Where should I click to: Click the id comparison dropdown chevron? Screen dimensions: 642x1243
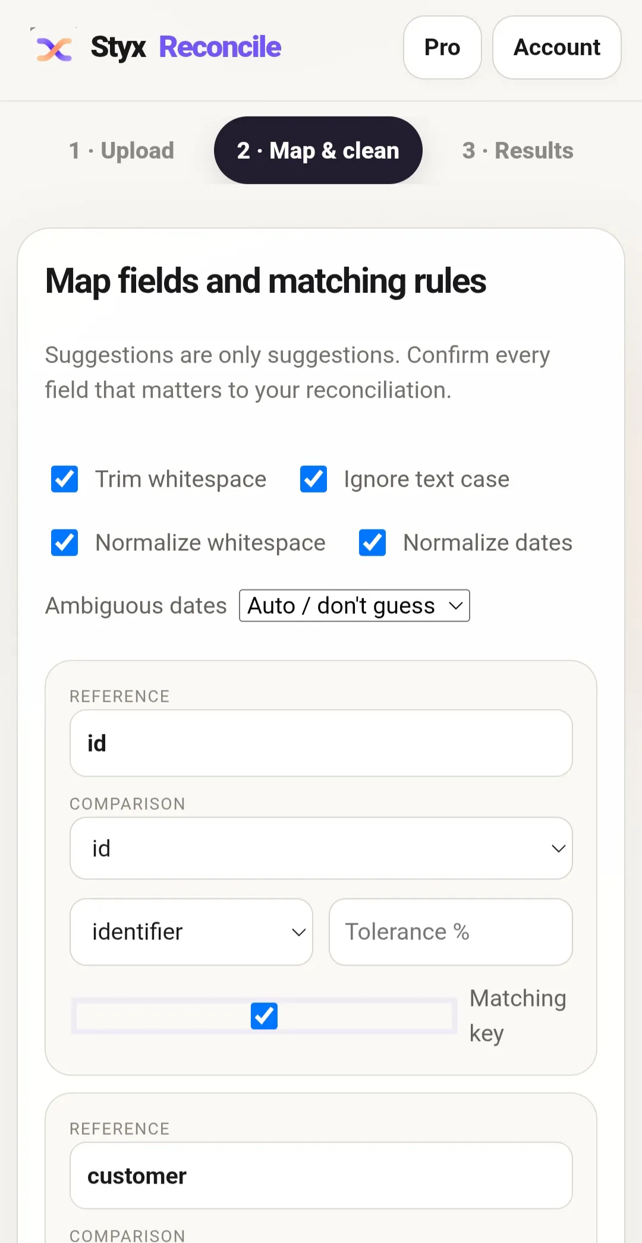558,849
